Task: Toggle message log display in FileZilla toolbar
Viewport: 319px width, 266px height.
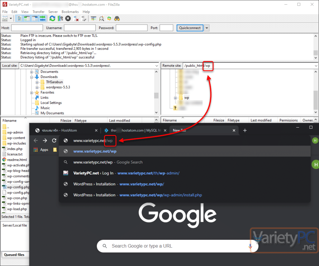Action: 19,19
